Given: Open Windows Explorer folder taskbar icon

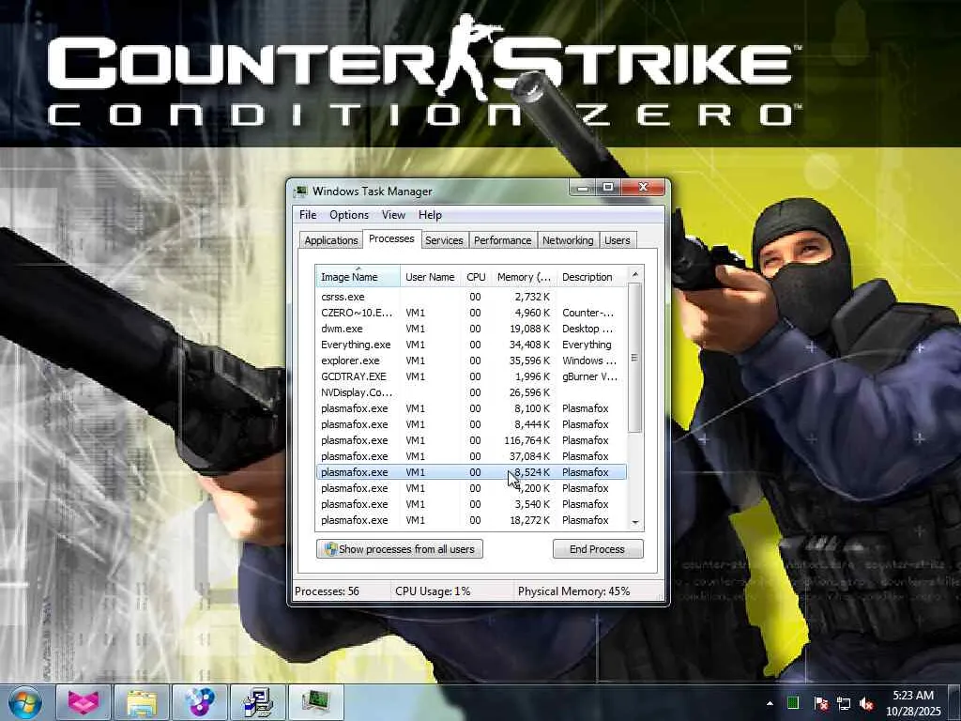Looking at the screenshot, I should (x=142, y=702).
